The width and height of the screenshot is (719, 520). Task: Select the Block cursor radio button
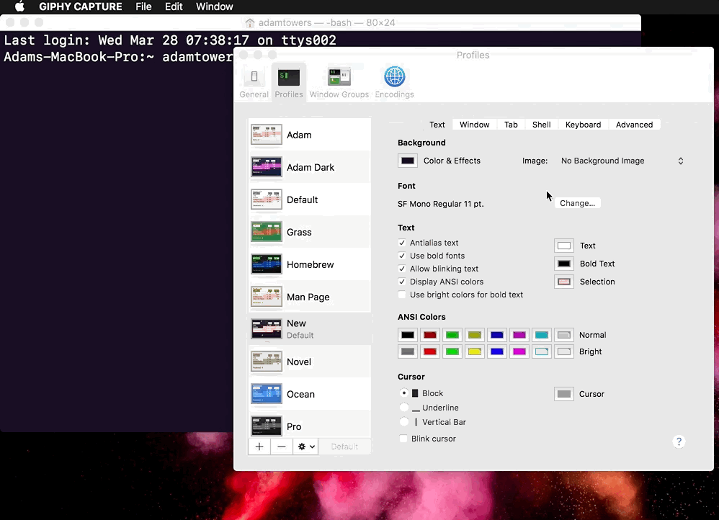404,393
